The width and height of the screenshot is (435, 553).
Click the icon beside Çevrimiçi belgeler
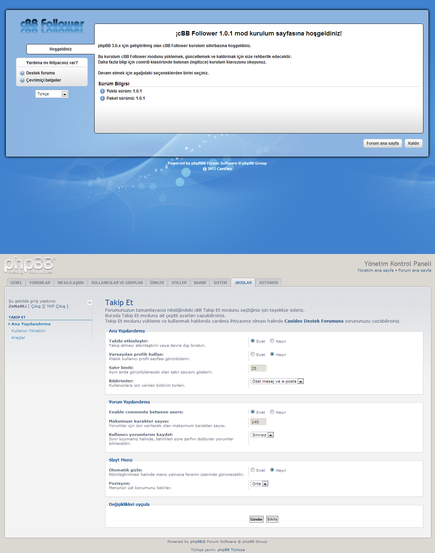tap(22, 80)
